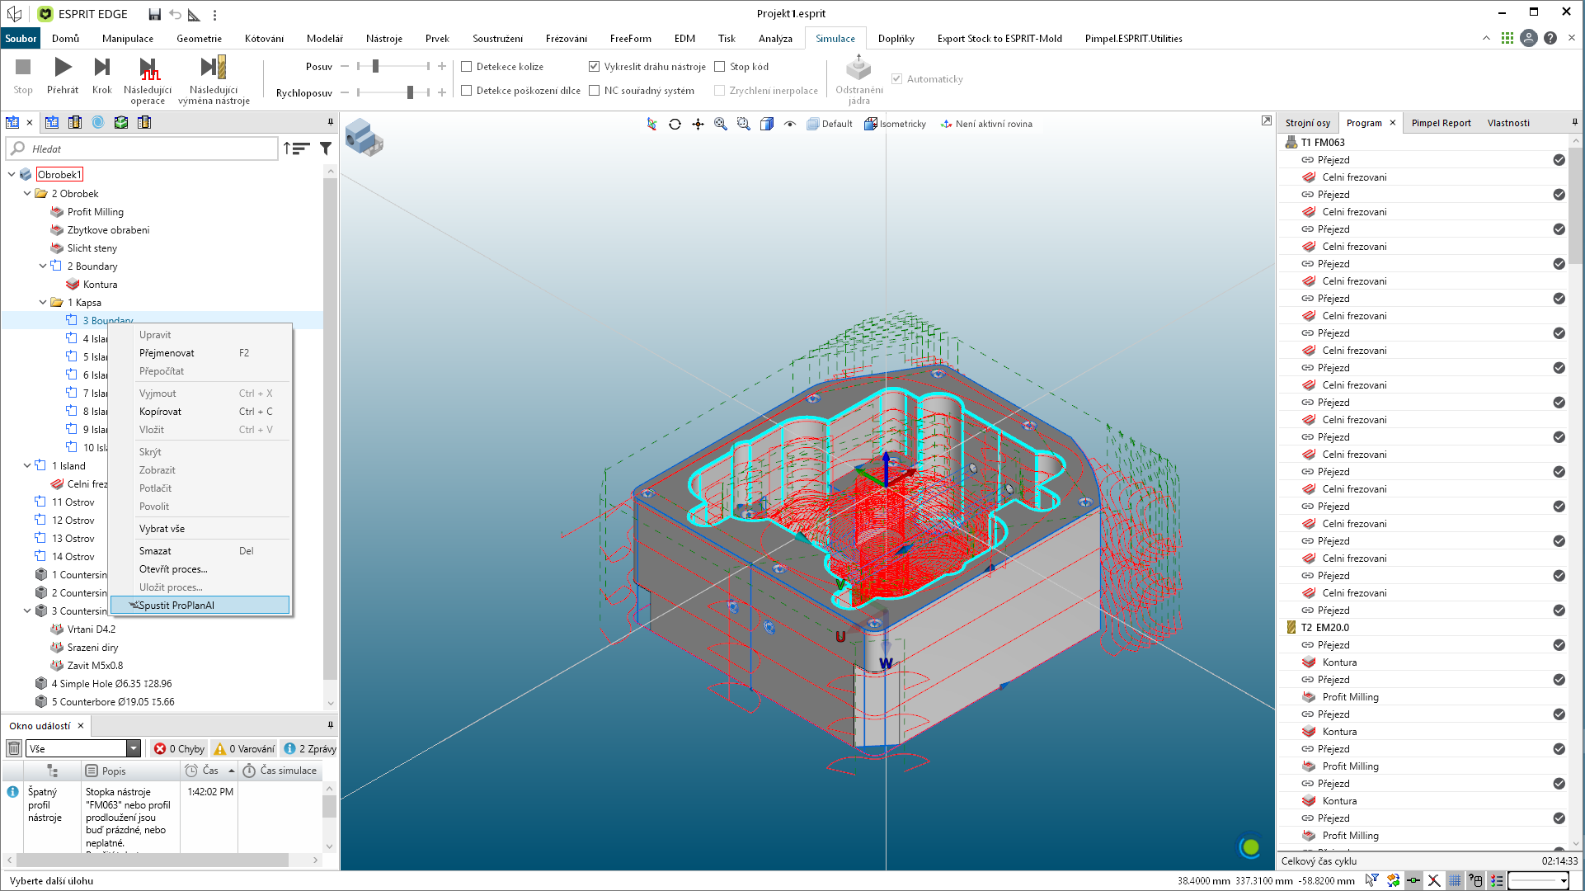
Task: Switch to the Strojní osy tab
Action: (x=1307, y=123)
